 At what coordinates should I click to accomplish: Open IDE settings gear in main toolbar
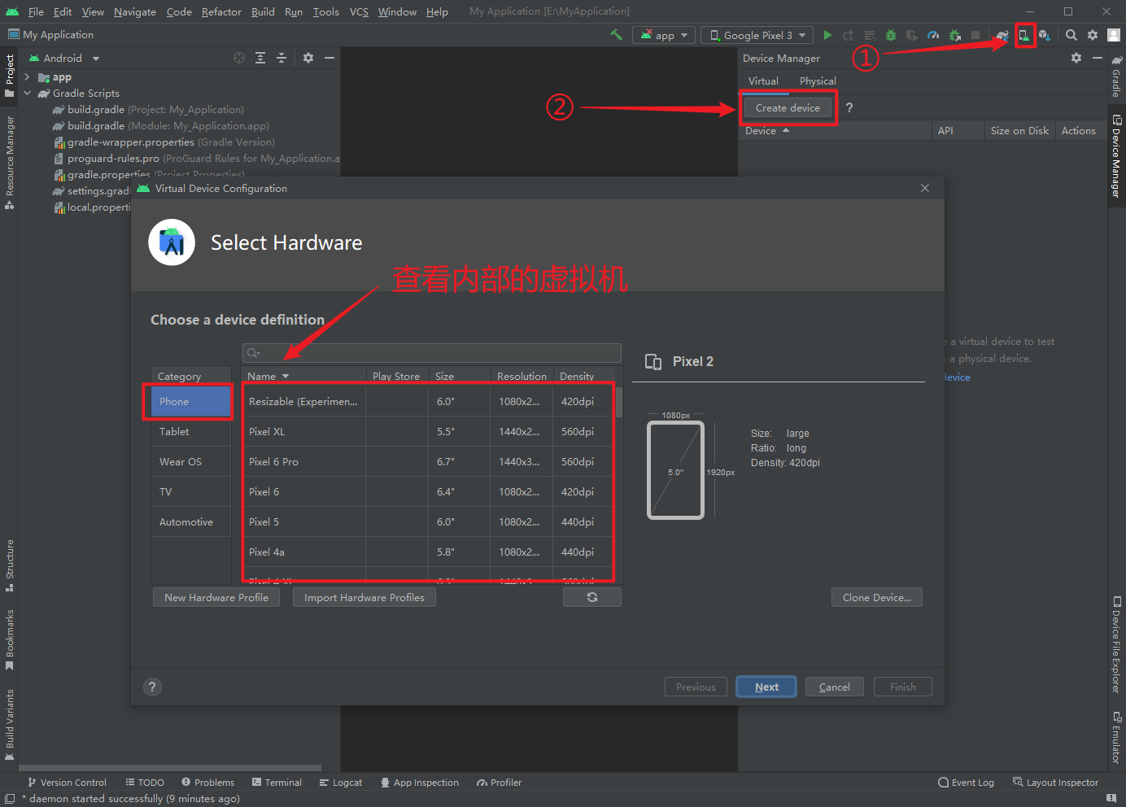(1093, 35)
